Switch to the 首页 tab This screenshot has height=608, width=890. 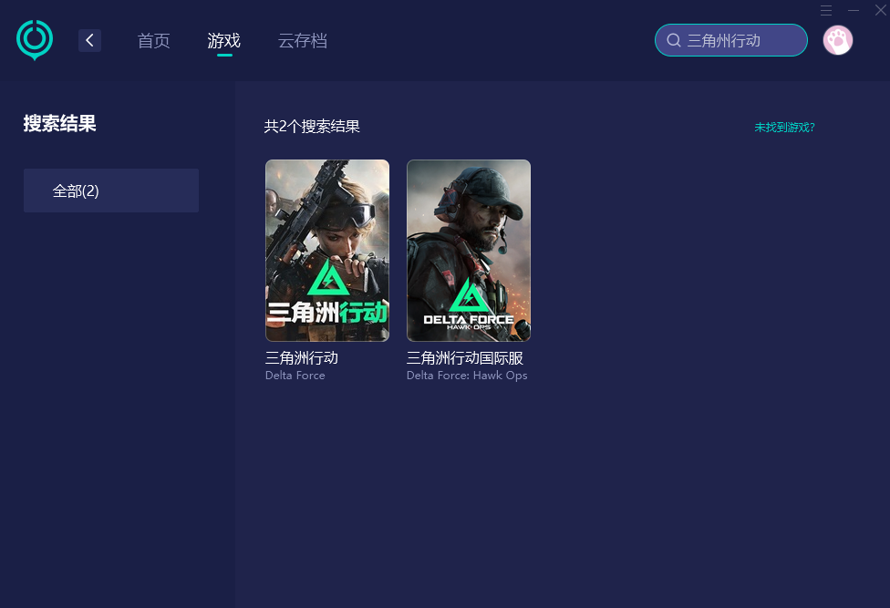154,41
